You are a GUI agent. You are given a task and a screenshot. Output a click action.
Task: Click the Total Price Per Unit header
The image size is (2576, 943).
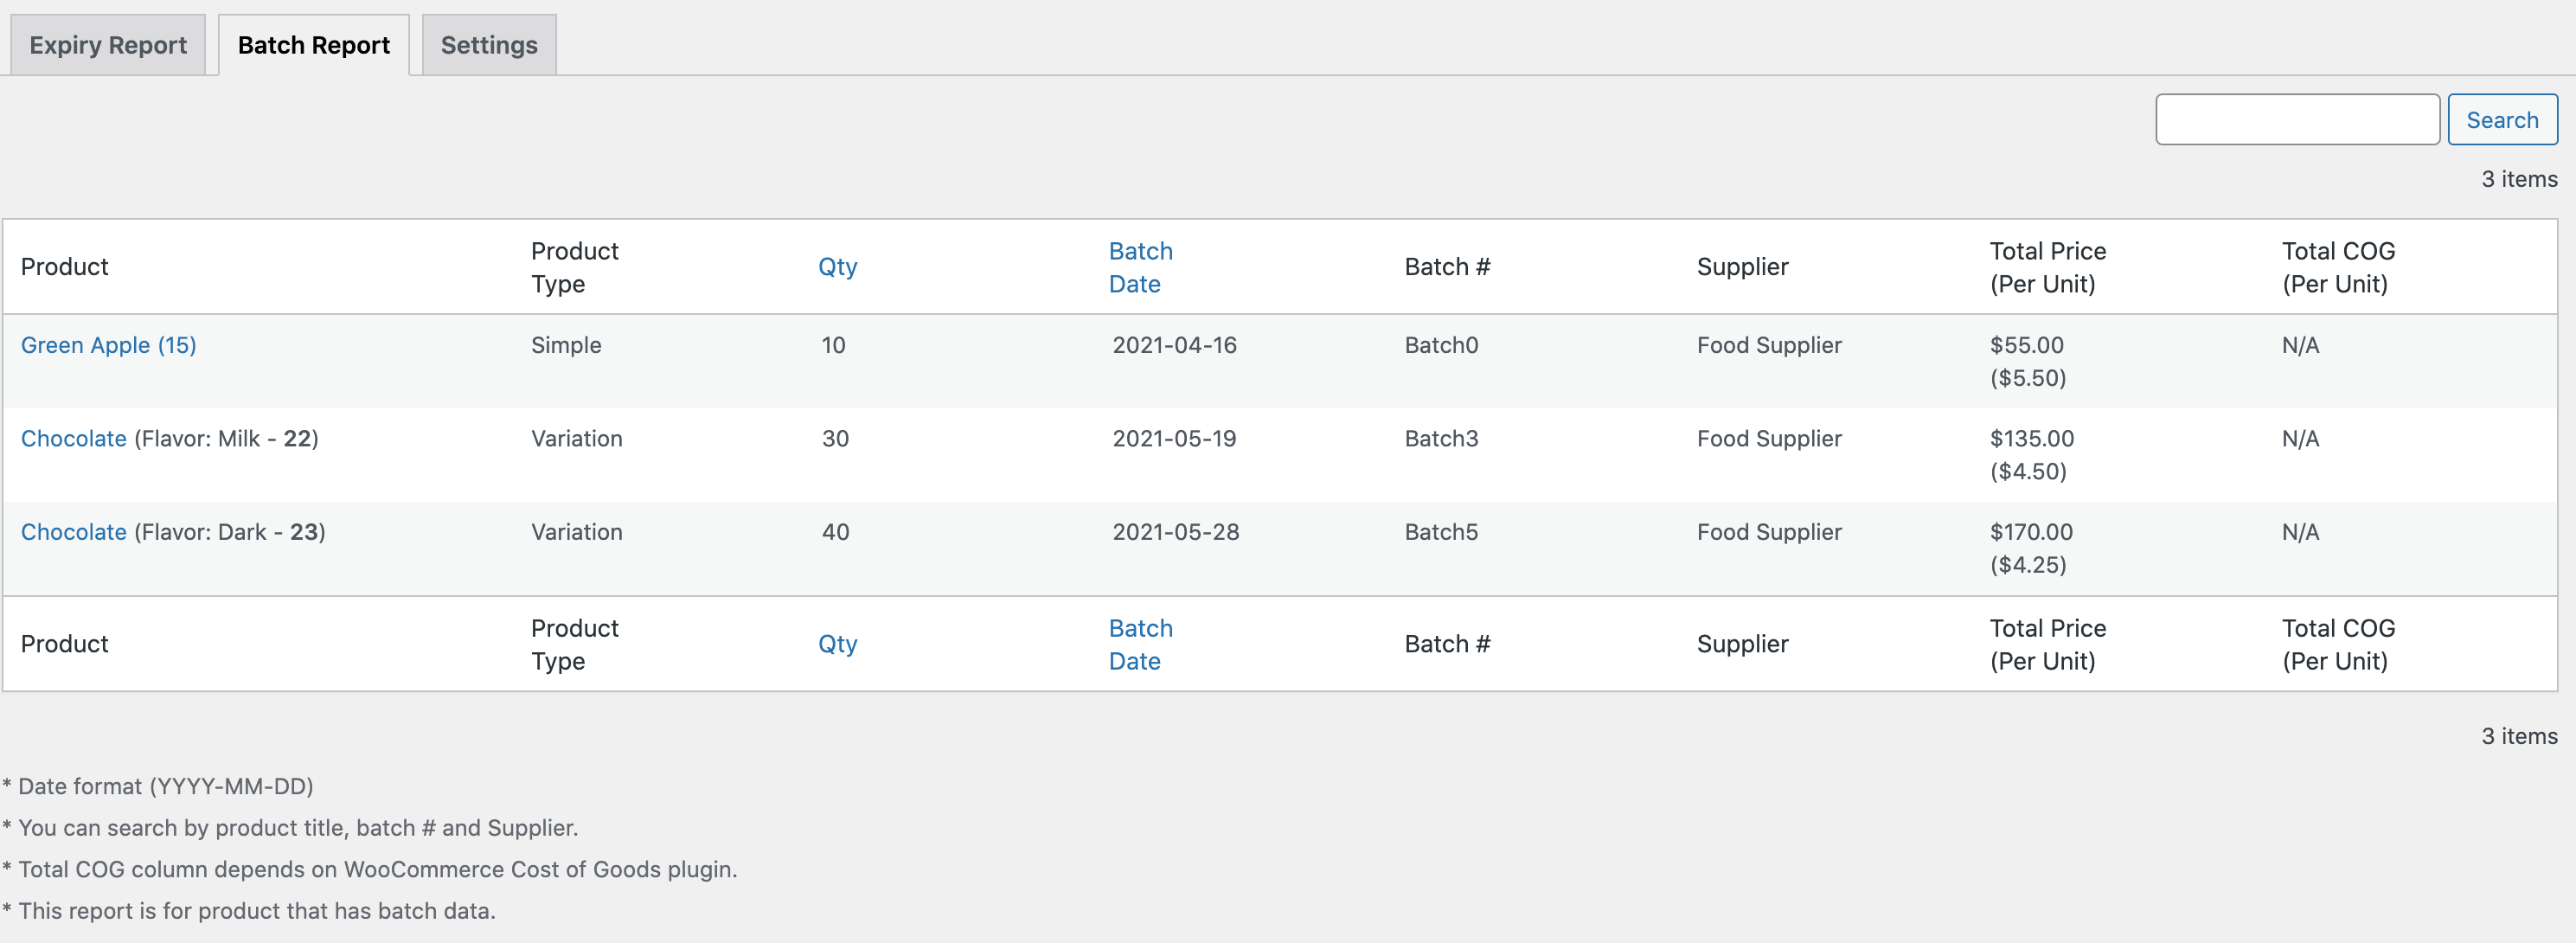pos(2046,266)
